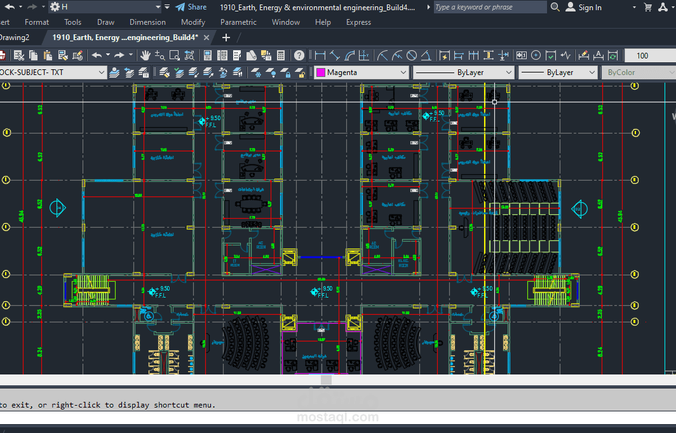Click the Paste icon in the toolbar
The height and width of the screenshot is (433, 676).
[48, 55]
